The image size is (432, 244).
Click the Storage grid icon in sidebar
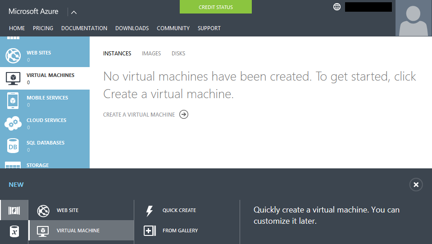point(13,165)
